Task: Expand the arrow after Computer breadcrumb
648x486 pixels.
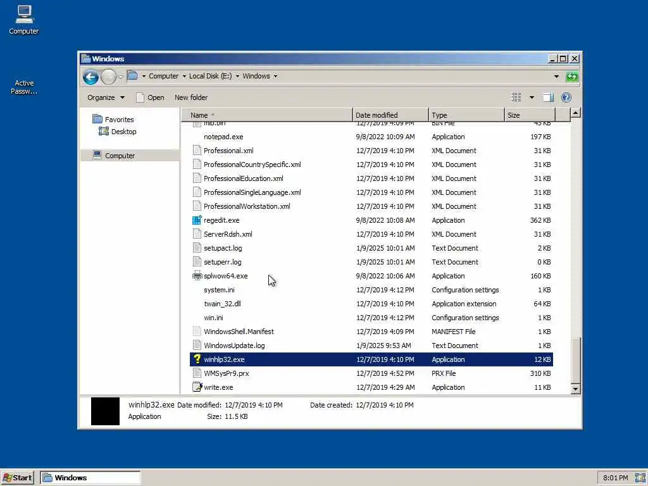Action: click(x=184, y=76)
